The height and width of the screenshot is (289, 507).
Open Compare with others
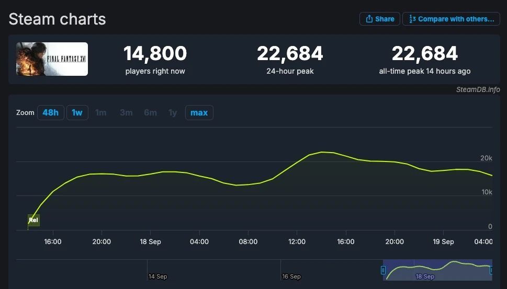click(451, 19)
